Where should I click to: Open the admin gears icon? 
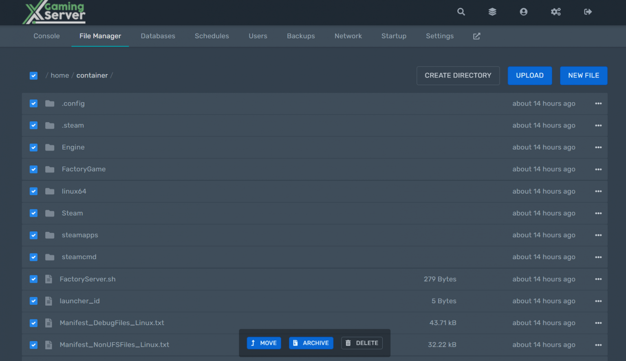click(x=556, y=12)
